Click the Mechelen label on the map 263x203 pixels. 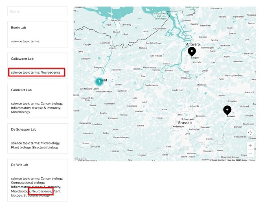pyautogui.click(x=202, y=85)
